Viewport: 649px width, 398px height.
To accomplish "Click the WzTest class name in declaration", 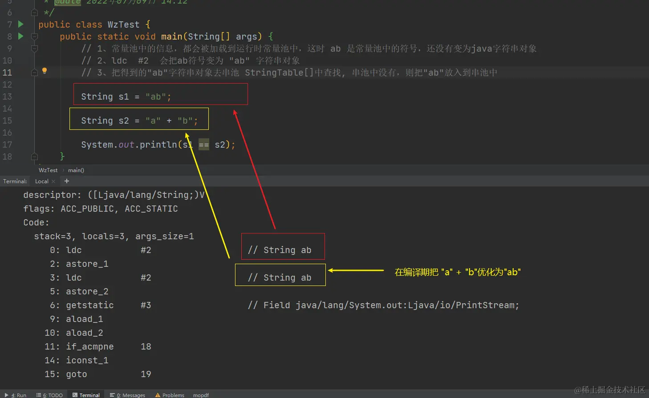I will click(x=123, y=24).
